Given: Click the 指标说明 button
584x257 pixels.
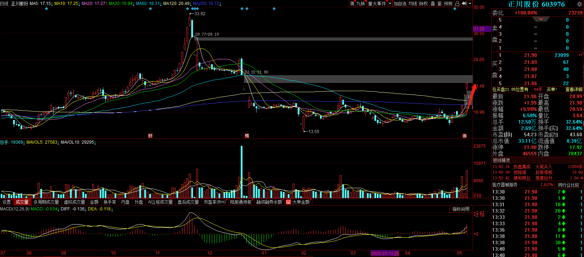Looking at the screenshot, I should pyautogui.click(x=461, y=209).
